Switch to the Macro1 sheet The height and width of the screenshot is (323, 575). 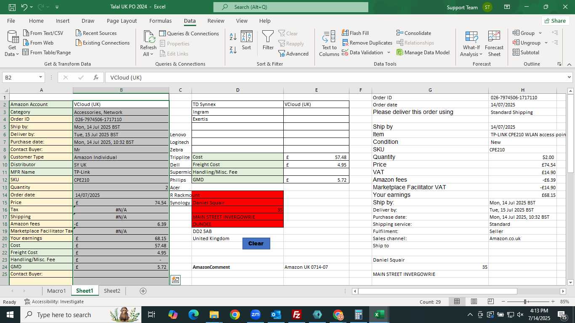click(x=56, y=291)
